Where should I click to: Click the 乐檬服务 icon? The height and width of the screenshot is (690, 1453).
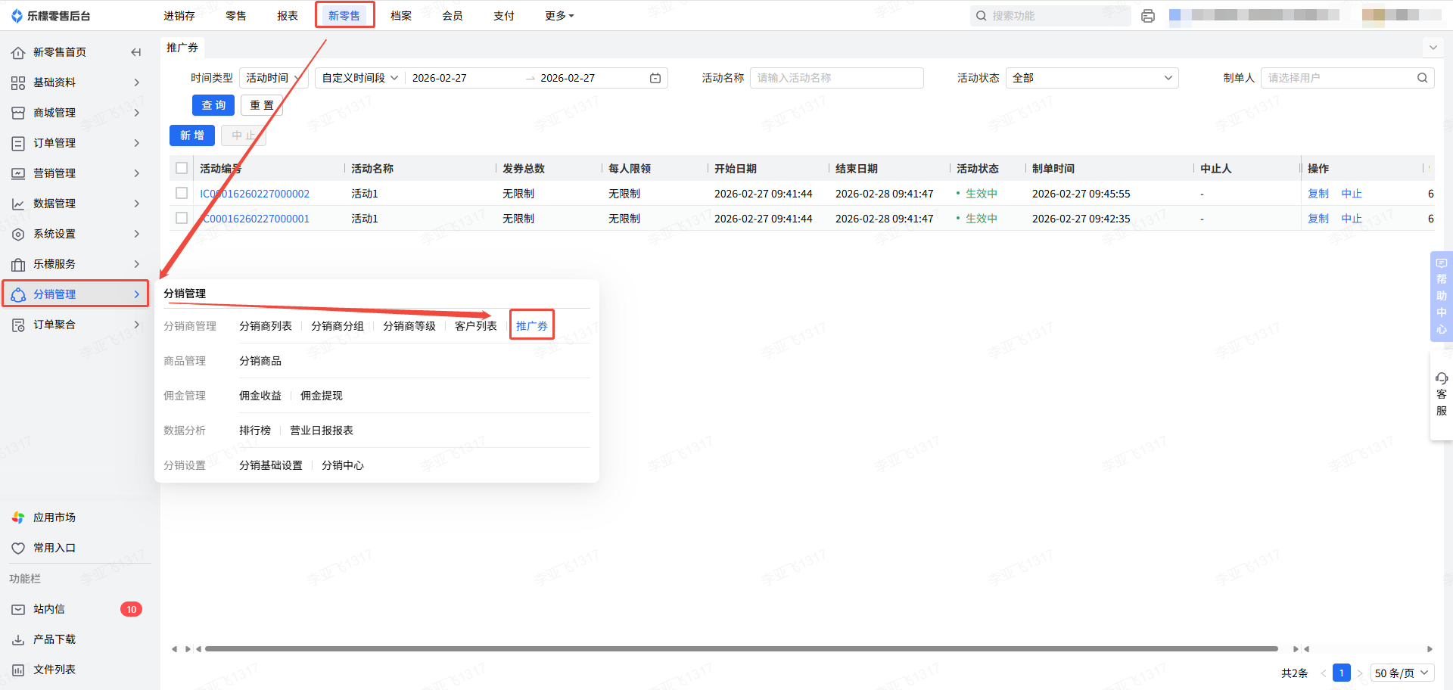click(x=18, y=264)
